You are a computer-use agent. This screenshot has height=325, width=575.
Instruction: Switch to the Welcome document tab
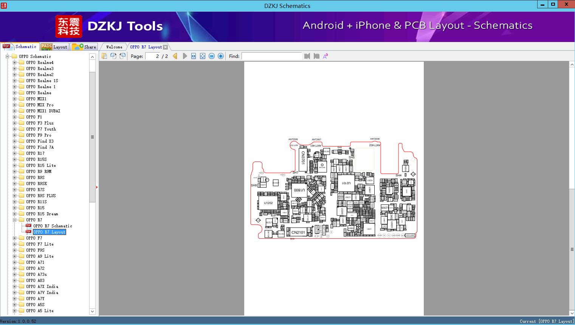click(114, 47)
